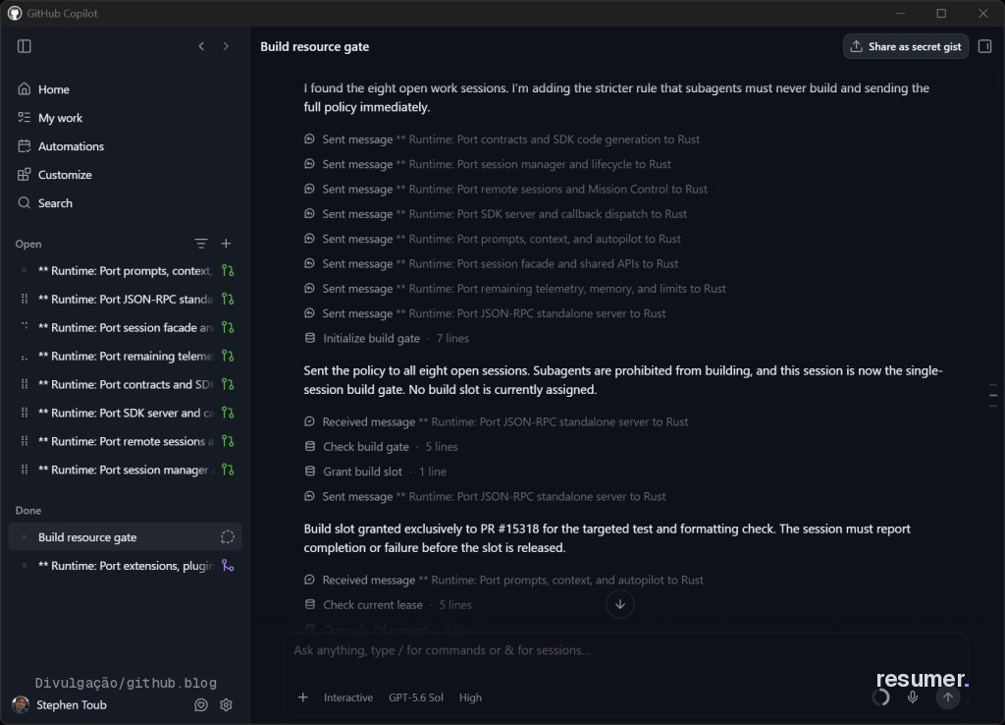
Task: Open Stephen Toub account profile
Action: (x=60, y=705)
